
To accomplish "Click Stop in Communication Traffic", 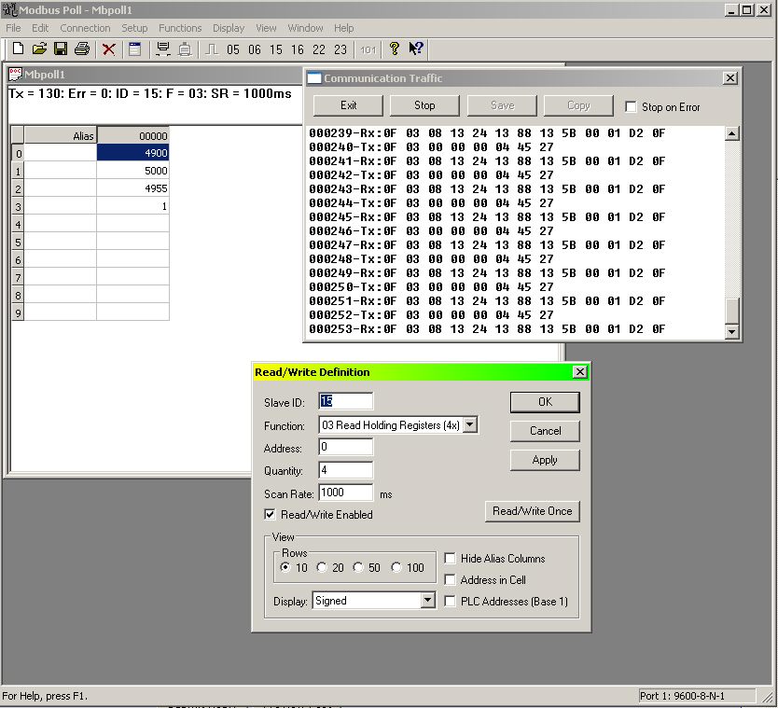I will pos(424,105).
